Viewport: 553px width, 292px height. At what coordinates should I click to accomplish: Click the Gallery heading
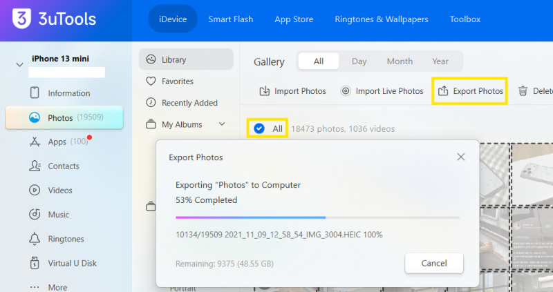[269, 61]
